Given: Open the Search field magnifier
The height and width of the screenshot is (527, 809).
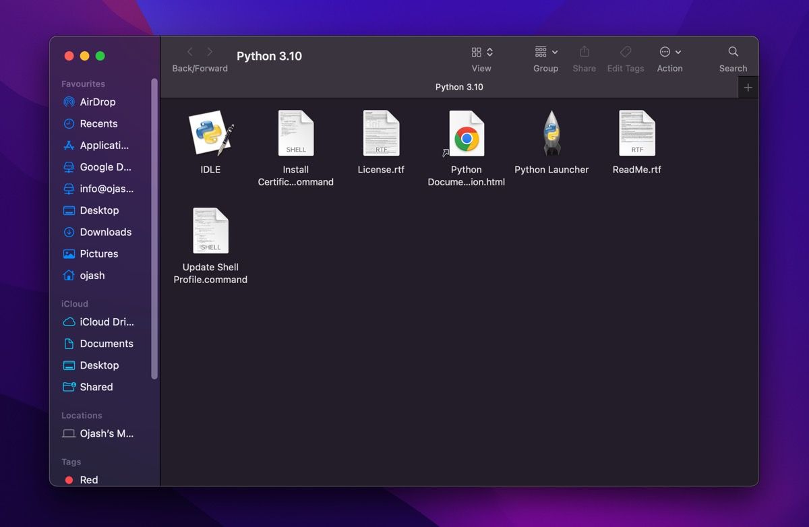Looking at the screenshot, I should (x=733, y=51).
